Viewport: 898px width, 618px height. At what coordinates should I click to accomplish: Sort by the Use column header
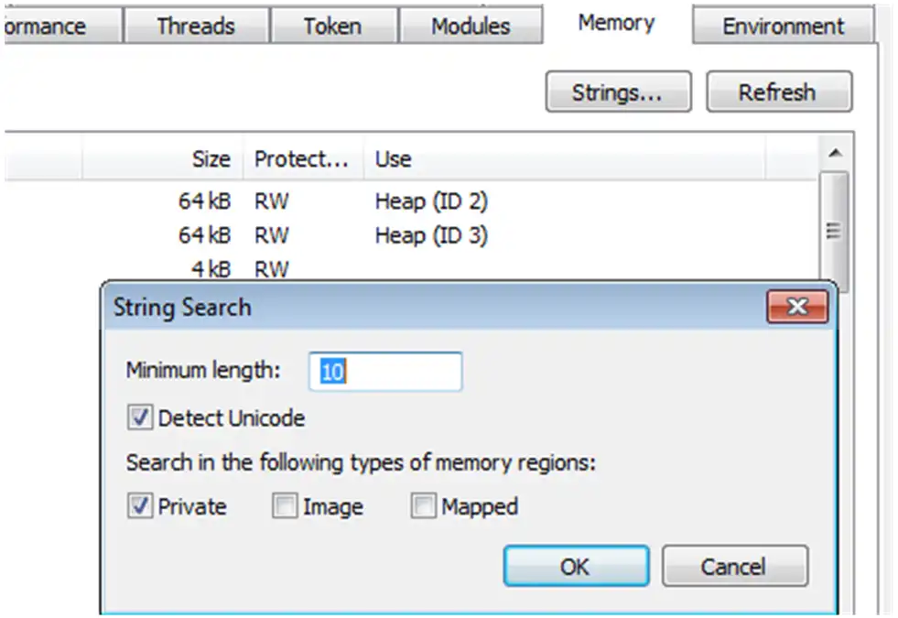pyautogui.click(x=564, y=158)
